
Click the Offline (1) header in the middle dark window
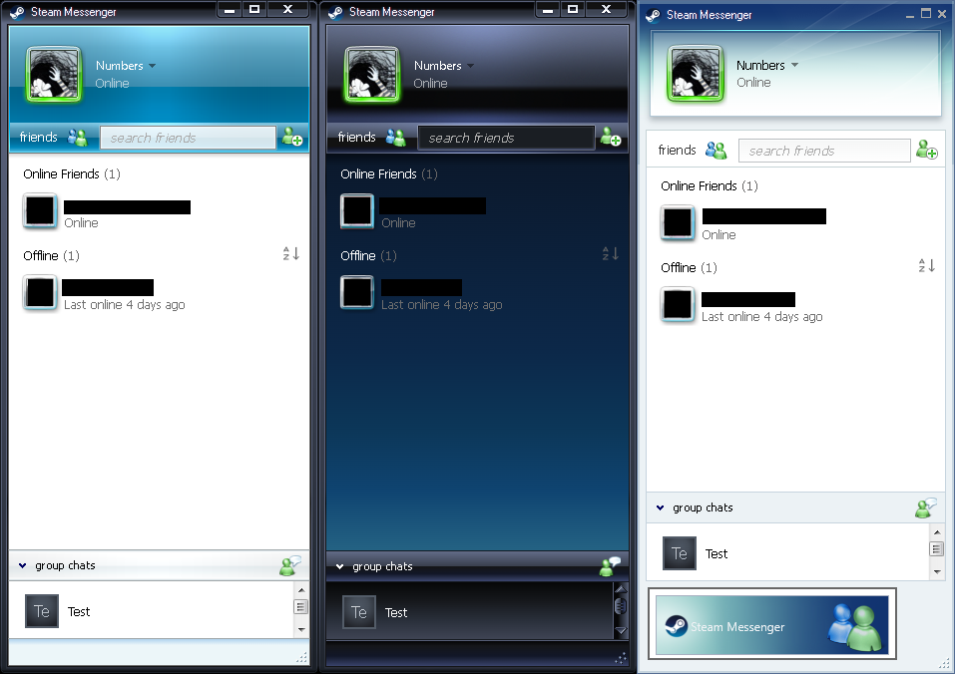click(x=368, y=255)
